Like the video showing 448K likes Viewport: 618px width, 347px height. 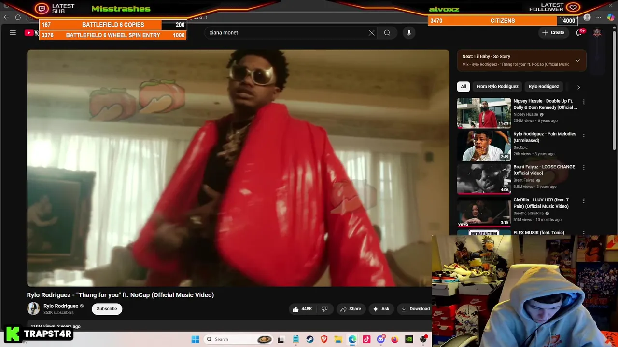[302, 309]
